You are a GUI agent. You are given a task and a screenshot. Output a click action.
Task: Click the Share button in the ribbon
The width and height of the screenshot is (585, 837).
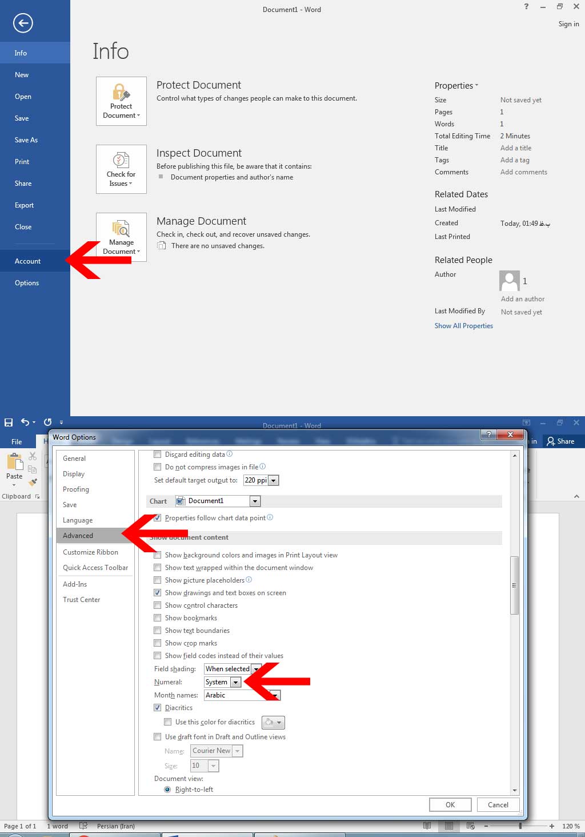(x=560, y=441)
